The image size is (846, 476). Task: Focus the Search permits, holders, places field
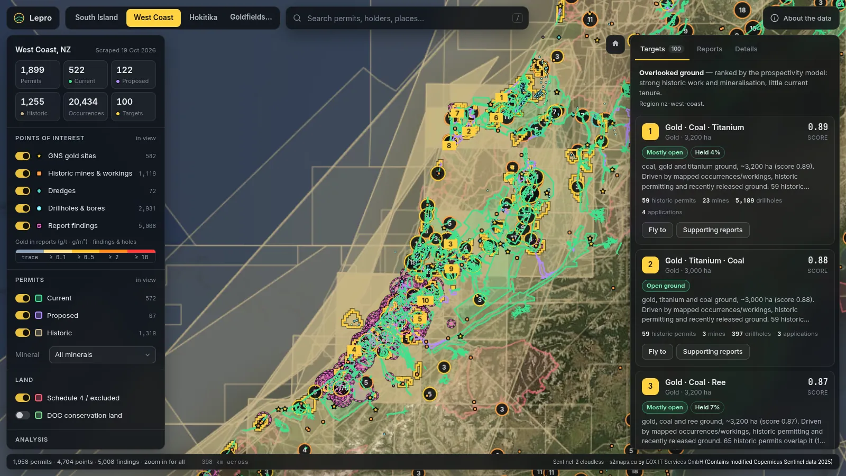pyautogui.click(x=407, y=18)
